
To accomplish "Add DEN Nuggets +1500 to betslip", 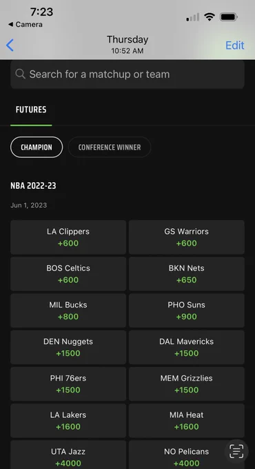I will click(68, 347).
